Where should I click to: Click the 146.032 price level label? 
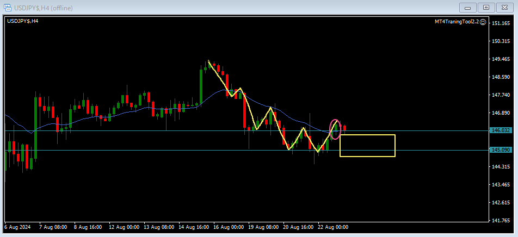coord(500,130)
